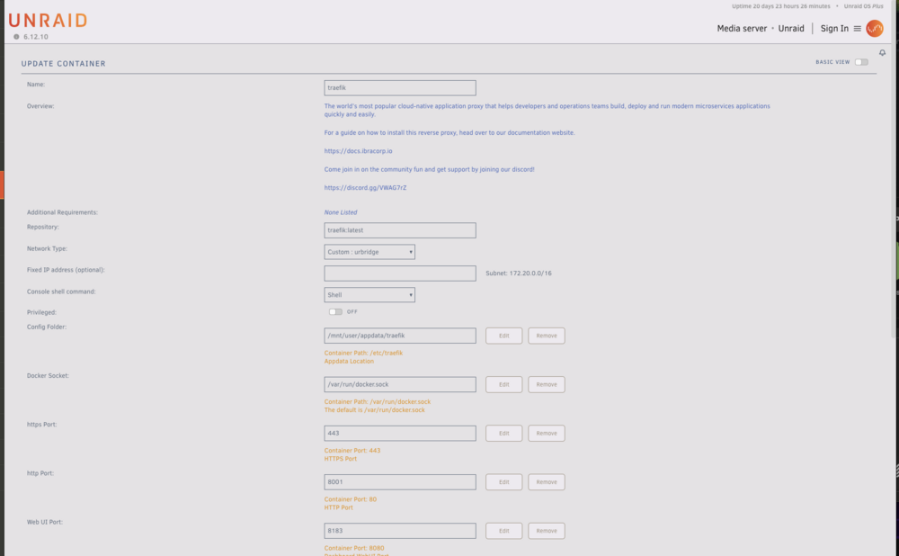The image size is (899, 556).
Task: Click the Privileged label
Action: (x=41, y=312)
